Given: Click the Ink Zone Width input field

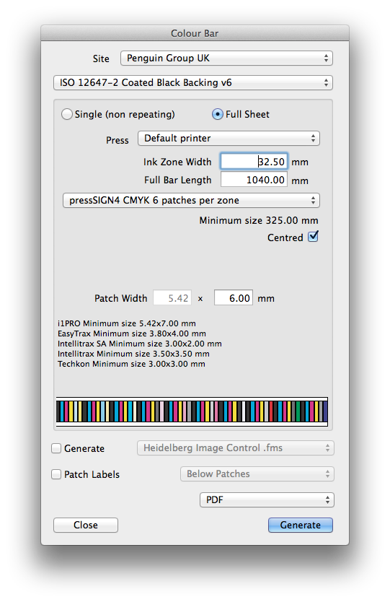Looking at the screenshot, I should coord(254,162).
